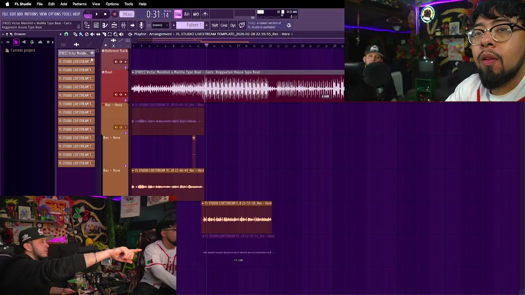Select the playlist Select tool

pos(110,34)
